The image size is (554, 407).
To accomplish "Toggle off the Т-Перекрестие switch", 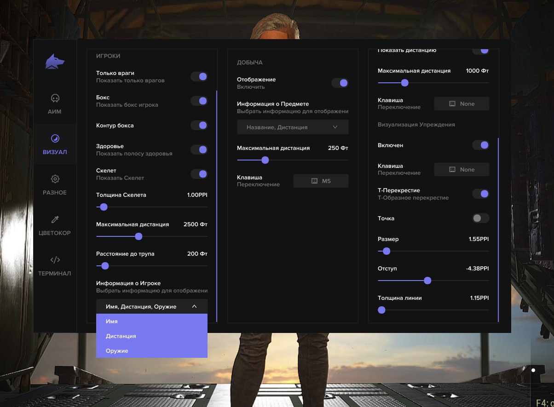I will click(480, 194).
